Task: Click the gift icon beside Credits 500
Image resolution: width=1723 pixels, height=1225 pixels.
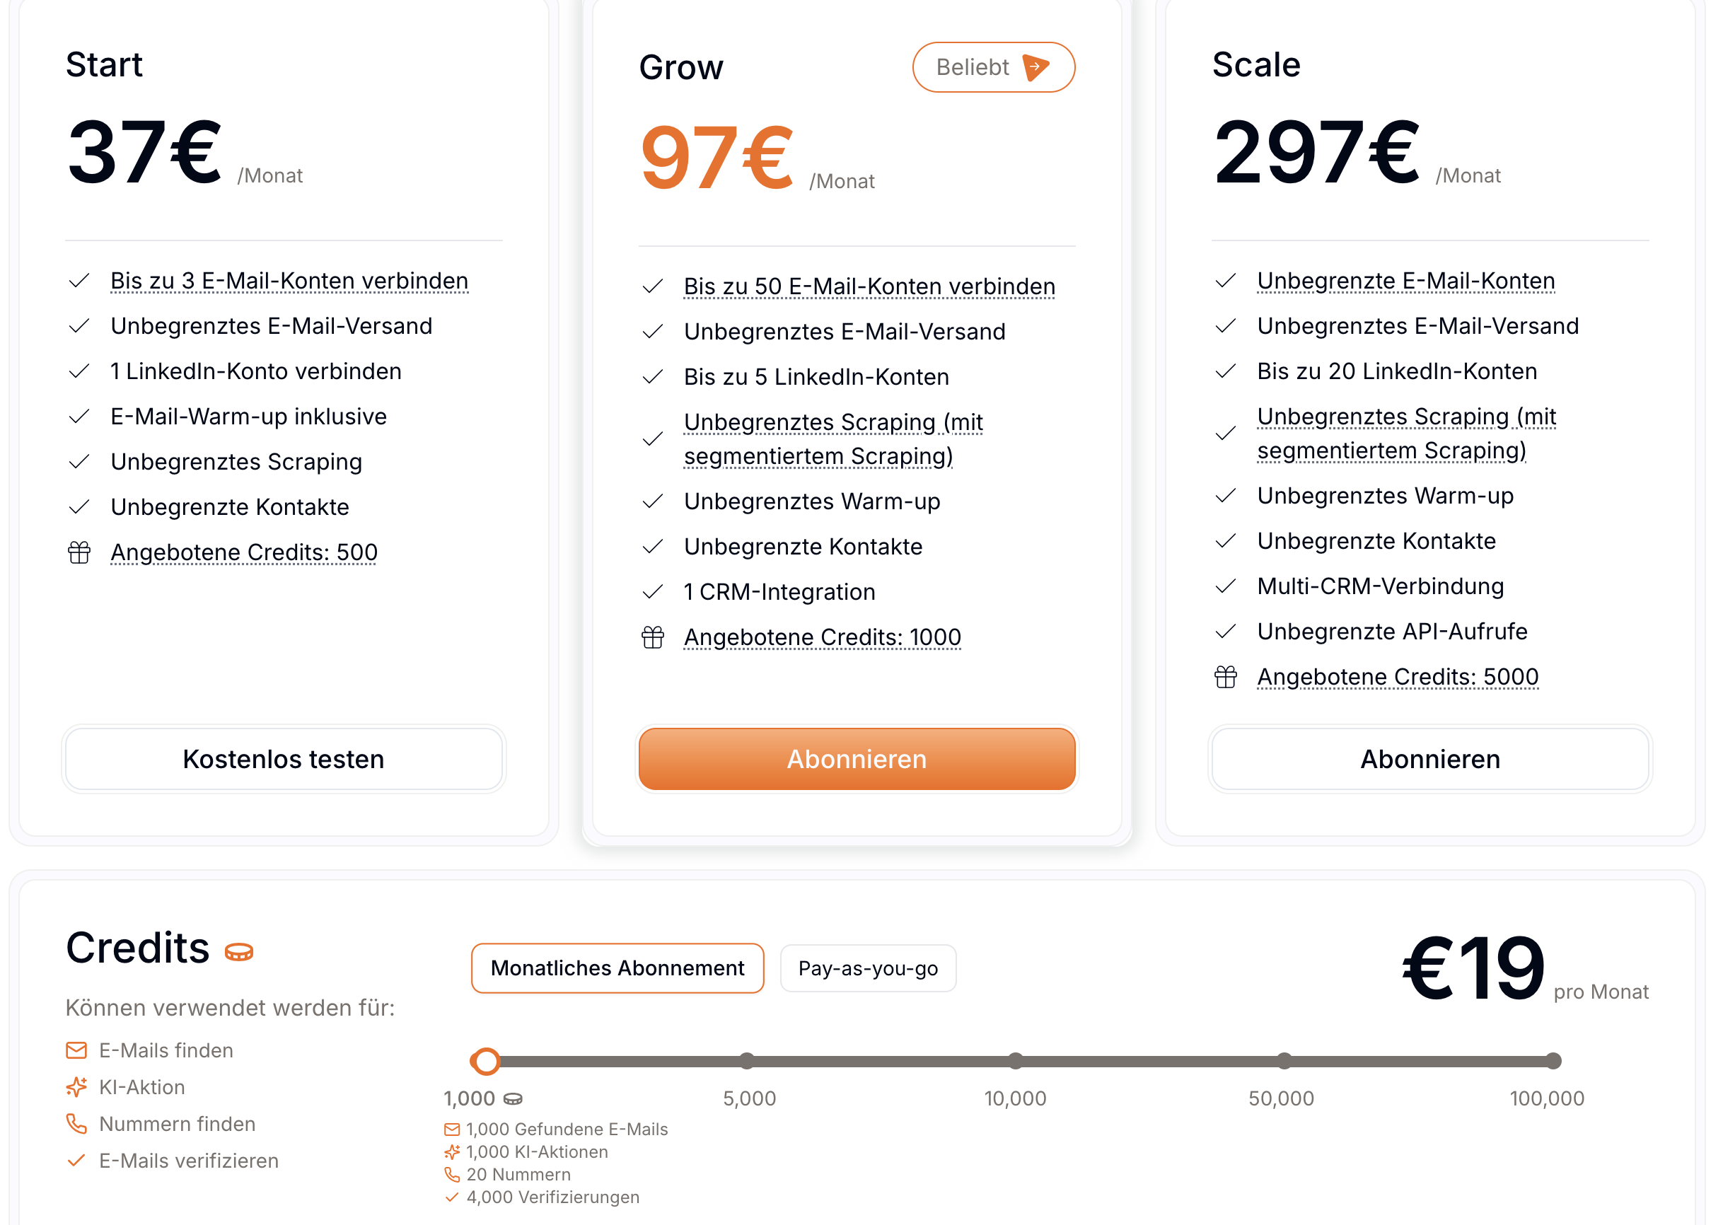Action: click(79, 553)
